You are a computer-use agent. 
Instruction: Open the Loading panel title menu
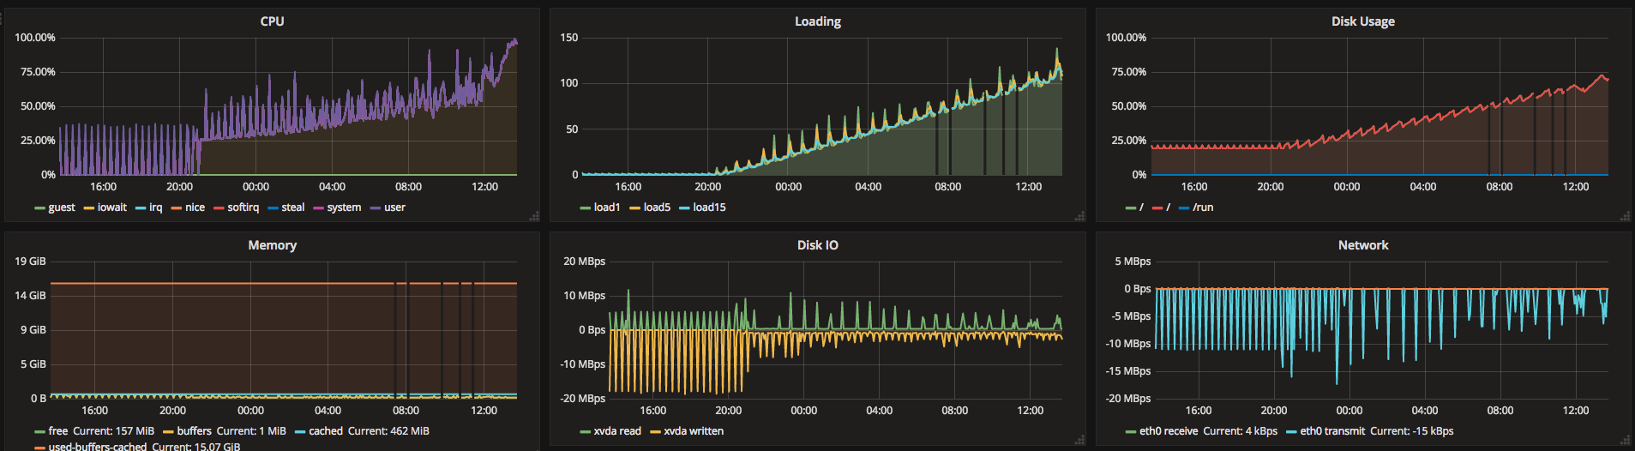click(x=817, y=21)
